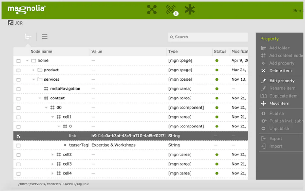Check the home page row checkbox
This screenshot has height=191, width=305.
pos(18,60)
